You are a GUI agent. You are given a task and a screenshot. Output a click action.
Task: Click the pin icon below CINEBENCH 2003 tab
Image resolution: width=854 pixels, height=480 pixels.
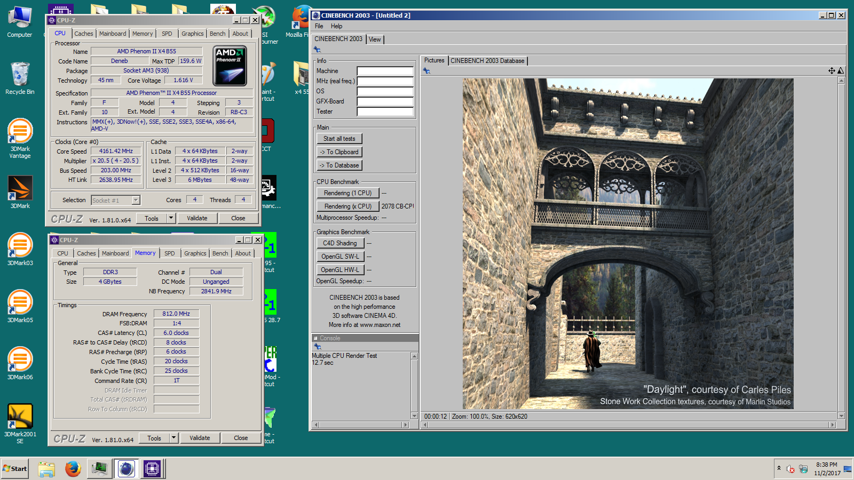[x=317, y=49]
